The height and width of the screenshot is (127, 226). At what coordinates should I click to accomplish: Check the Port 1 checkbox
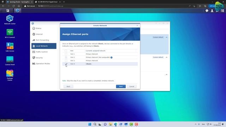pos(66,54)
